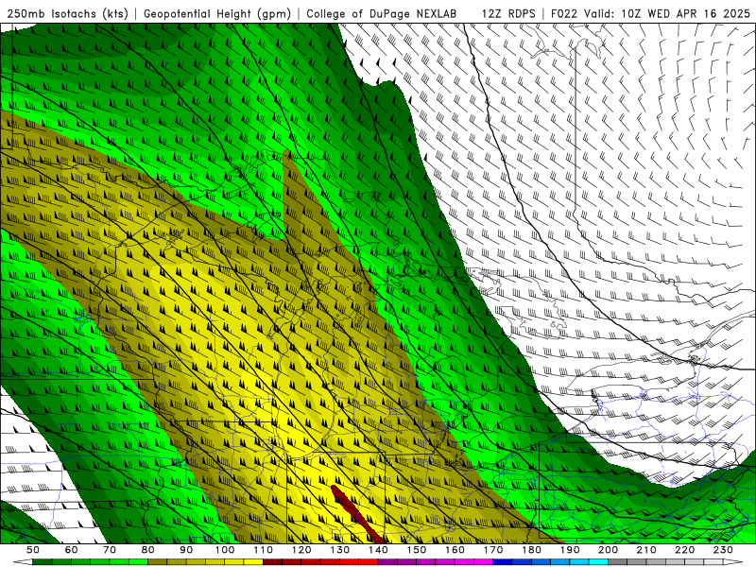The height and width of the screenshot is (567, 756).
Task: Click the 'College of DuPage NEXLAB' label
Action: (x=382, y=13)
